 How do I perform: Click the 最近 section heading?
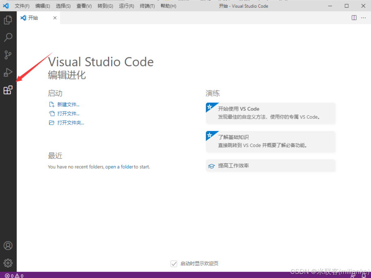pyautogui.click(x=55, y=156)
